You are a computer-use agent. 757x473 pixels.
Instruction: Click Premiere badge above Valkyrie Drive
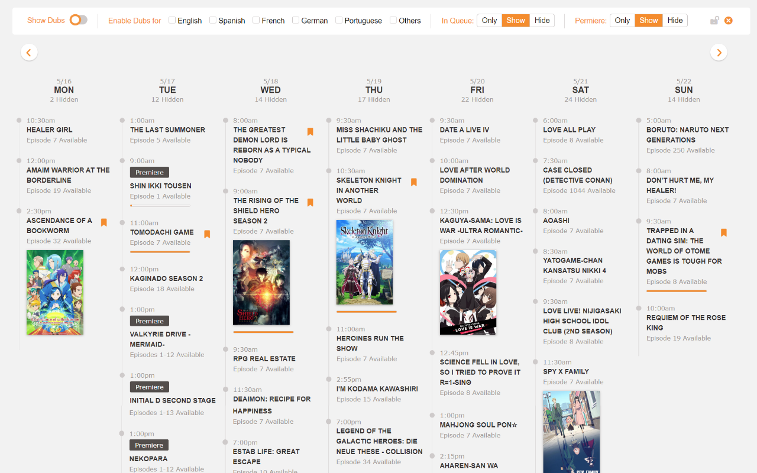click(x=150, y=321)
